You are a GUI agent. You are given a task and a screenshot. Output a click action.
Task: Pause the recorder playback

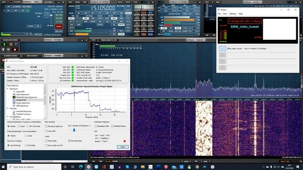pyautogui.click(x=11, y=44)
